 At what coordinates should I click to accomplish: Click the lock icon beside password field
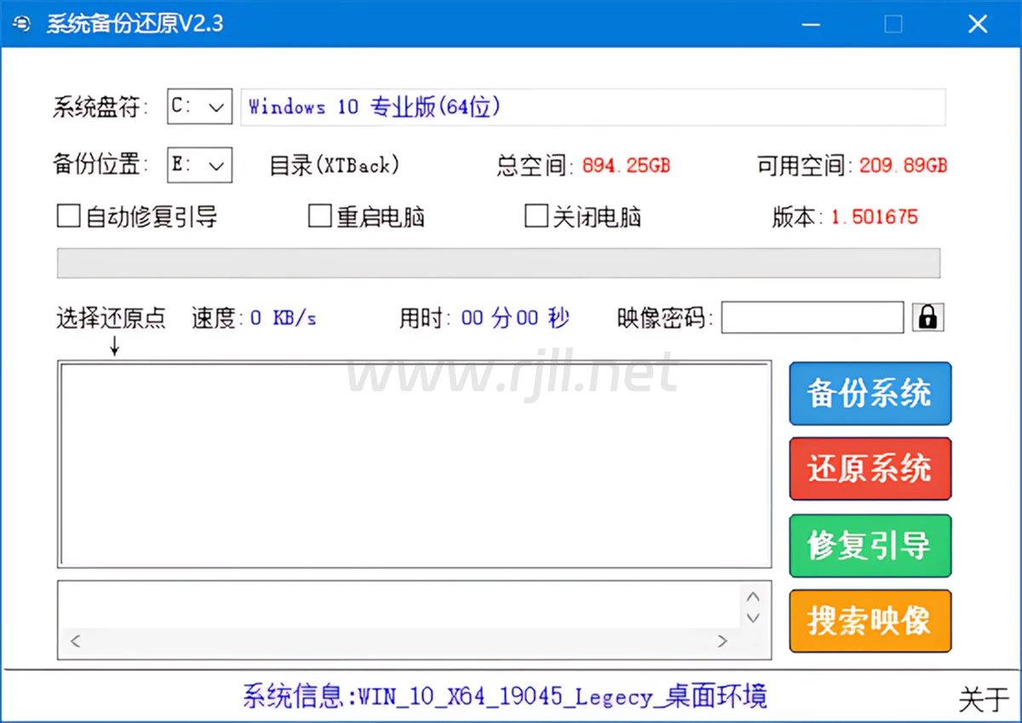click(928, 318)
